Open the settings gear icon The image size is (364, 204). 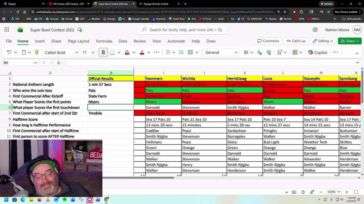pos(315,30)
